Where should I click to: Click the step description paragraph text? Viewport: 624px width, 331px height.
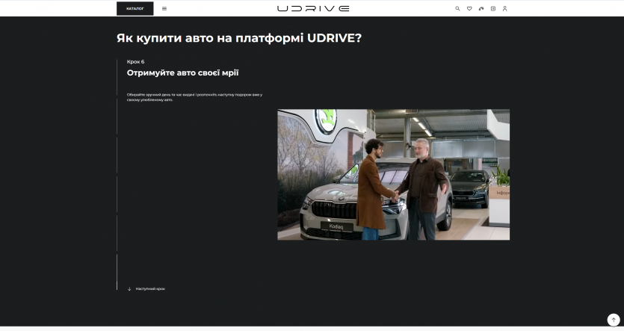click(194, 97)
